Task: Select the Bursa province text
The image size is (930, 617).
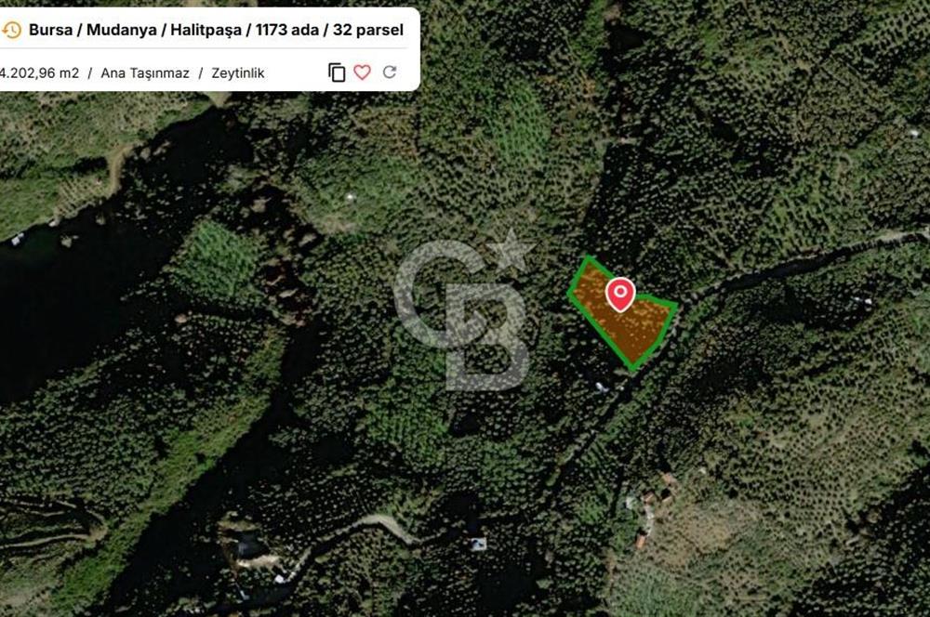Action: click(50, 30)
